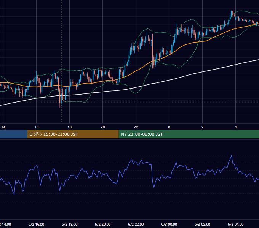Click the 6/3 02:00 date label
Screen dimensions: 259x228
[x=202, y=224]
